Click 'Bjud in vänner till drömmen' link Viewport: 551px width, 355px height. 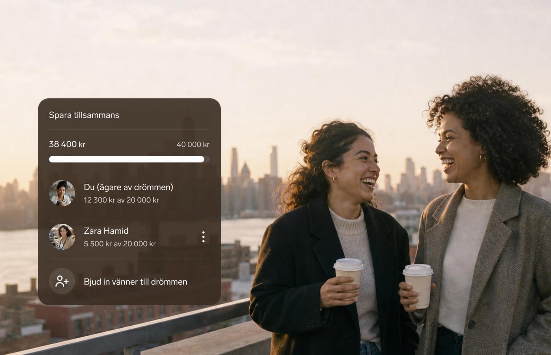(x=135, y=282)
